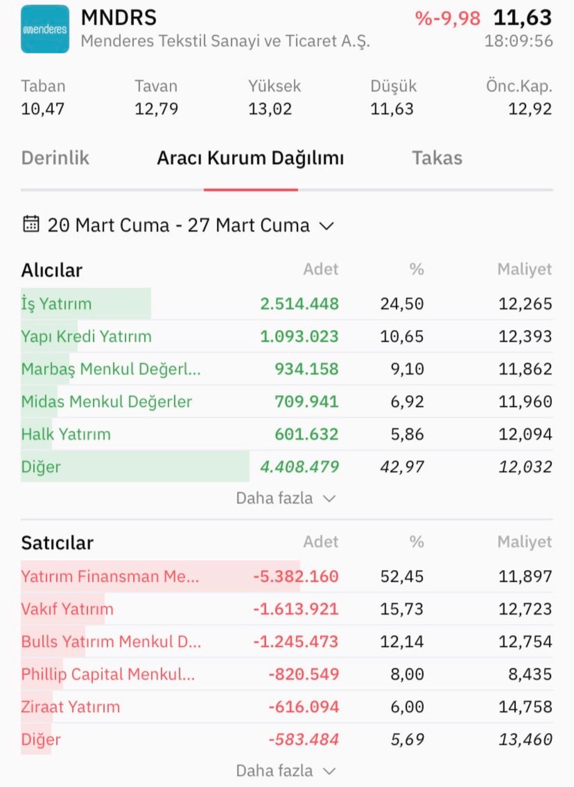Switch to the Derinlik tab
The width and height of the screenshot is (574, 787).
coord(55,158)
